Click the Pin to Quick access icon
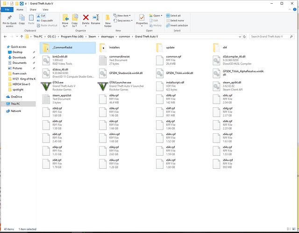The image size is (299, 233). click(x=9, y=18)
